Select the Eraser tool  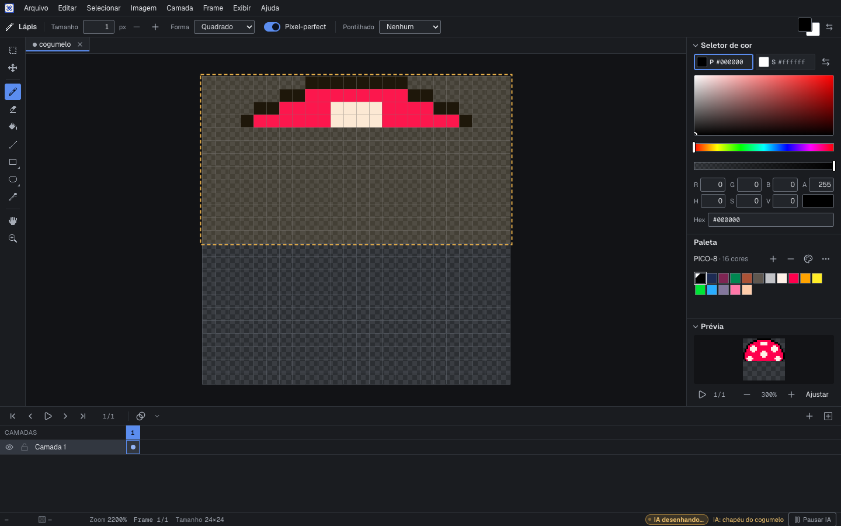point(13,109)
